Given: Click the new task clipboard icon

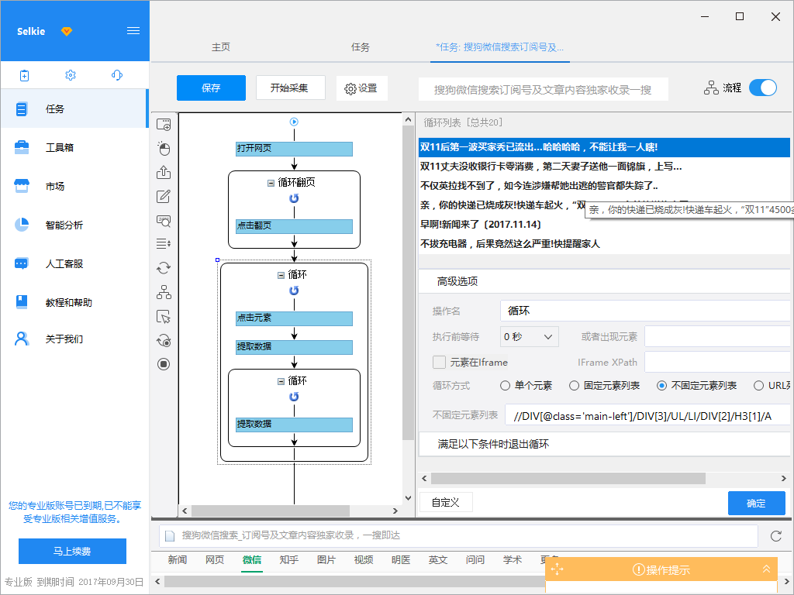Looking at the screenshot, I should coord(24,75).
